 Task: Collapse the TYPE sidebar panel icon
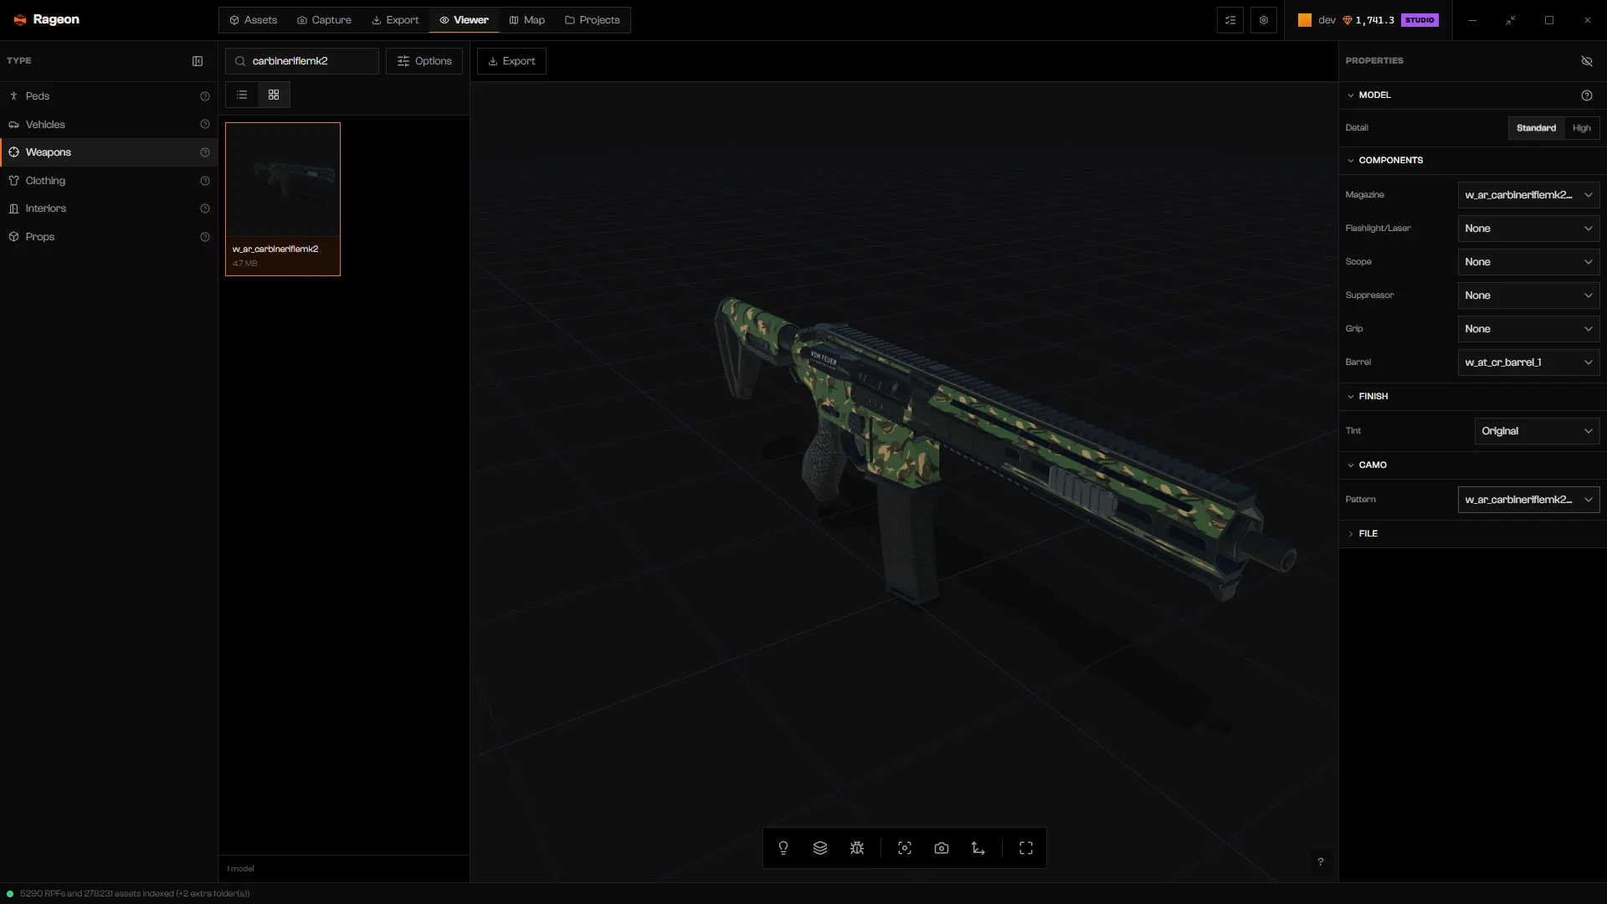(x=198, y=61)
